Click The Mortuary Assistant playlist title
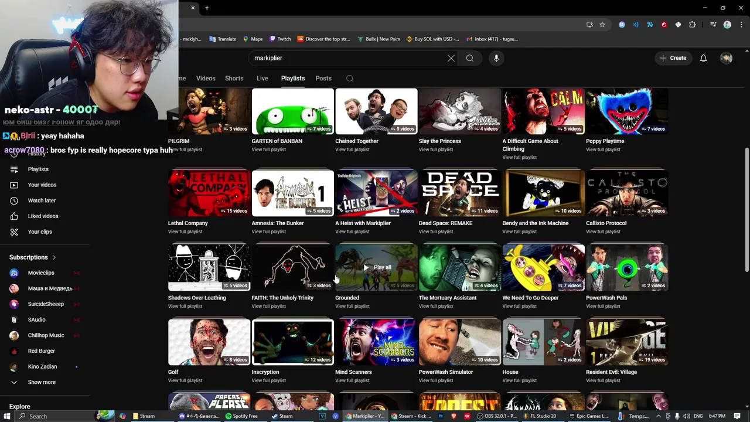The height and width of the screenshot is (422, 750). (x=448, y=298)
